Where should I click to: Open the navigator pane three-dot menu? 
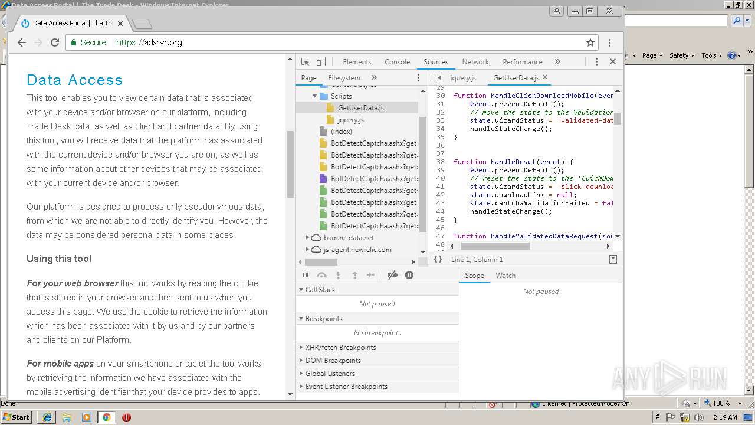pyautogui.click(x=419, y=77)
